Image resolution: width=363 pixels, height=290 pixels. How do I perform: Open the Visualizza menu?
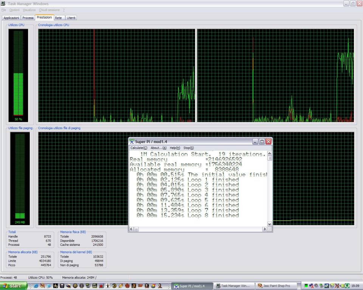click(29, 10)
